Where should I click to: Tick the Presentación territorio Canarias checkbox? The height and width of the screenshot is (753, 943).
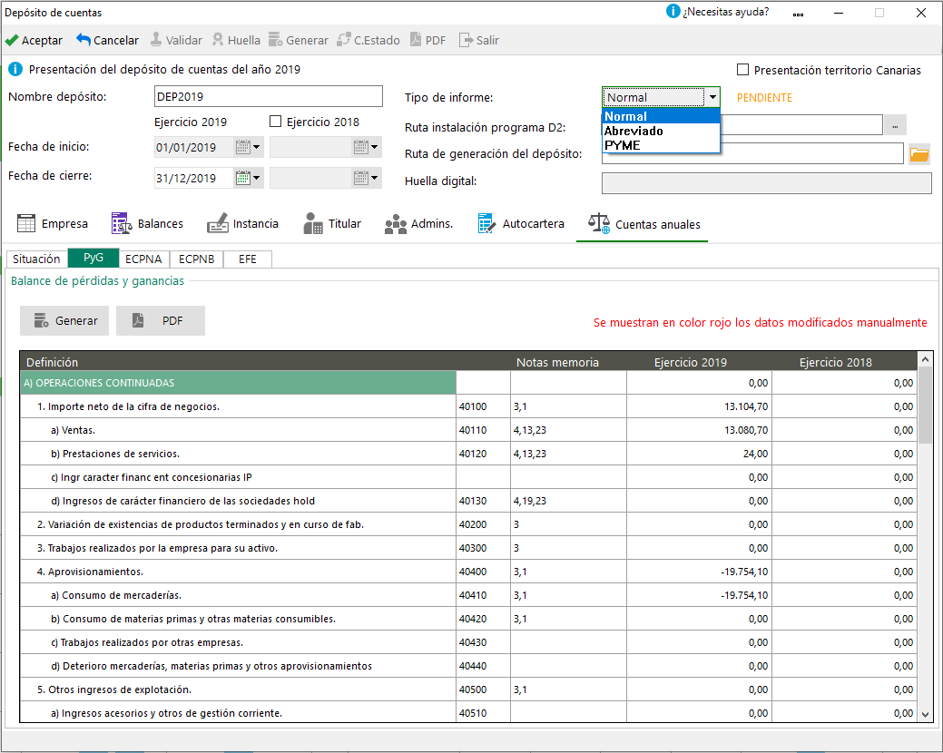pos(742,70)
